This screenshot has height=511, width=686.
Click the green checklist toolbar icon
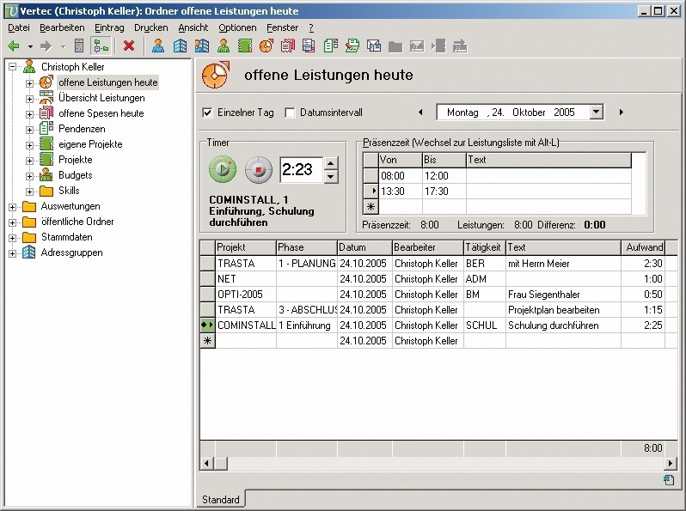pyautogui.click(x=331, y=46)
